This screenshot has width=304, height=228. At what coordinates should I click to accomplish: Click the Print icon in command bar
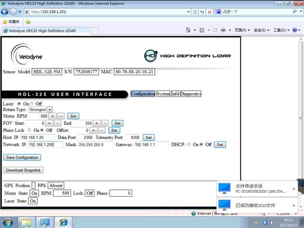coord(223,30)
